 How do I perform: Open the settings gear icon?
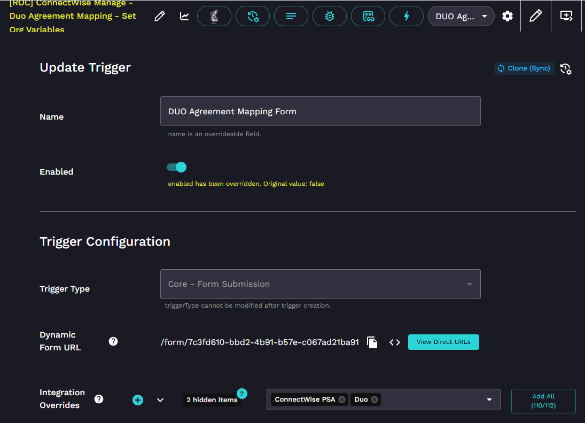click(x=508, y=16)
